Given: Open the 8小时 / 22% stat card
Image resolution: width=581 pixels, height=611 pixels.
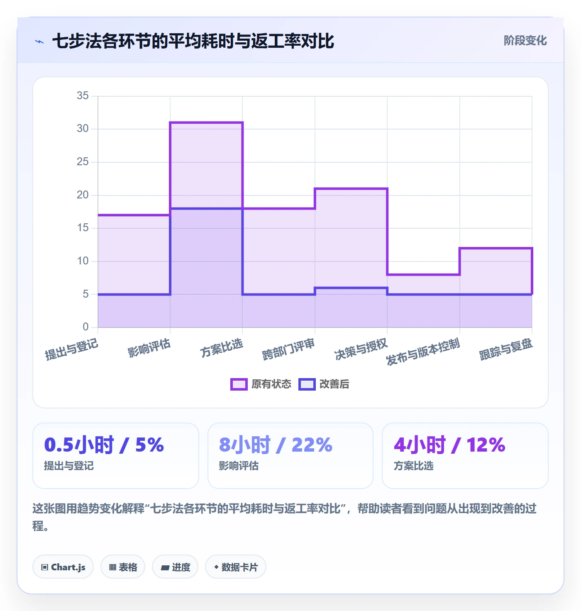Looking at the screenshot, I should point(290,456).
